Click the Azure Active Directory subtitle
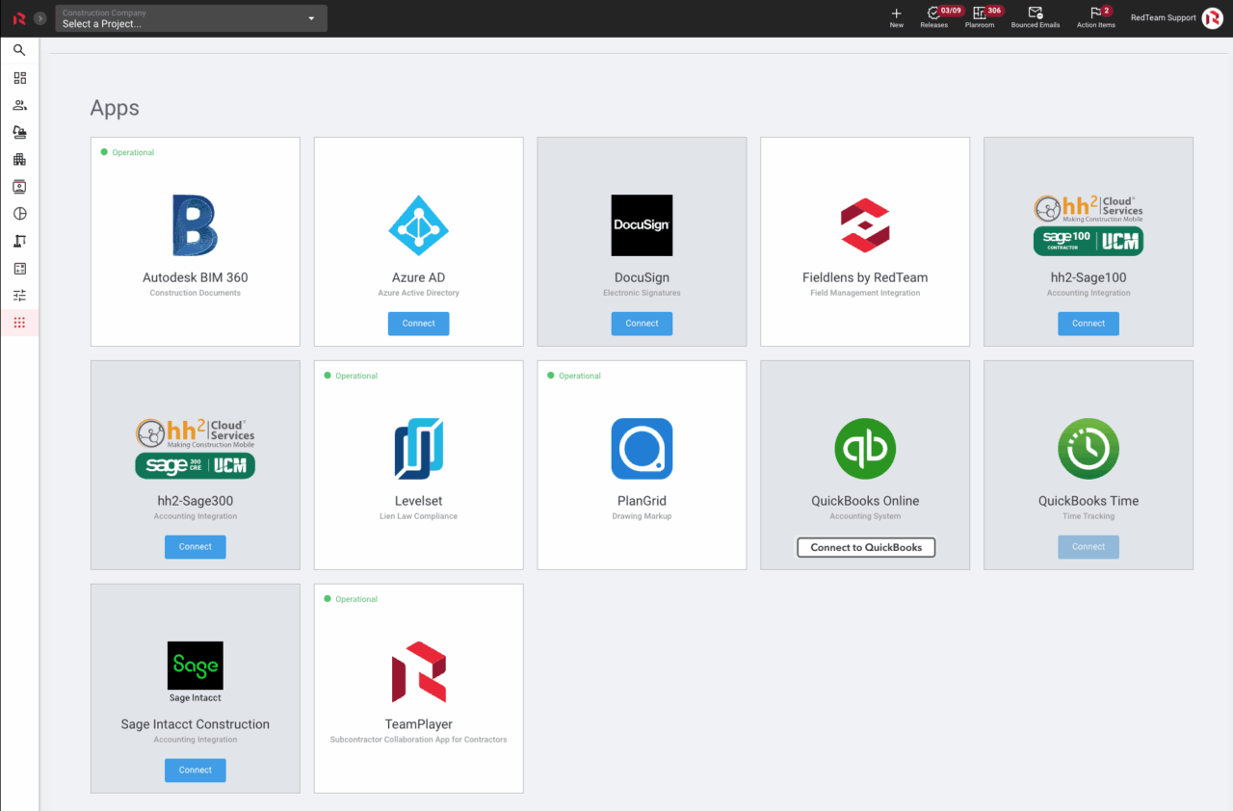Viewport: 1233px width, 811px height. [x=419, y=293]
